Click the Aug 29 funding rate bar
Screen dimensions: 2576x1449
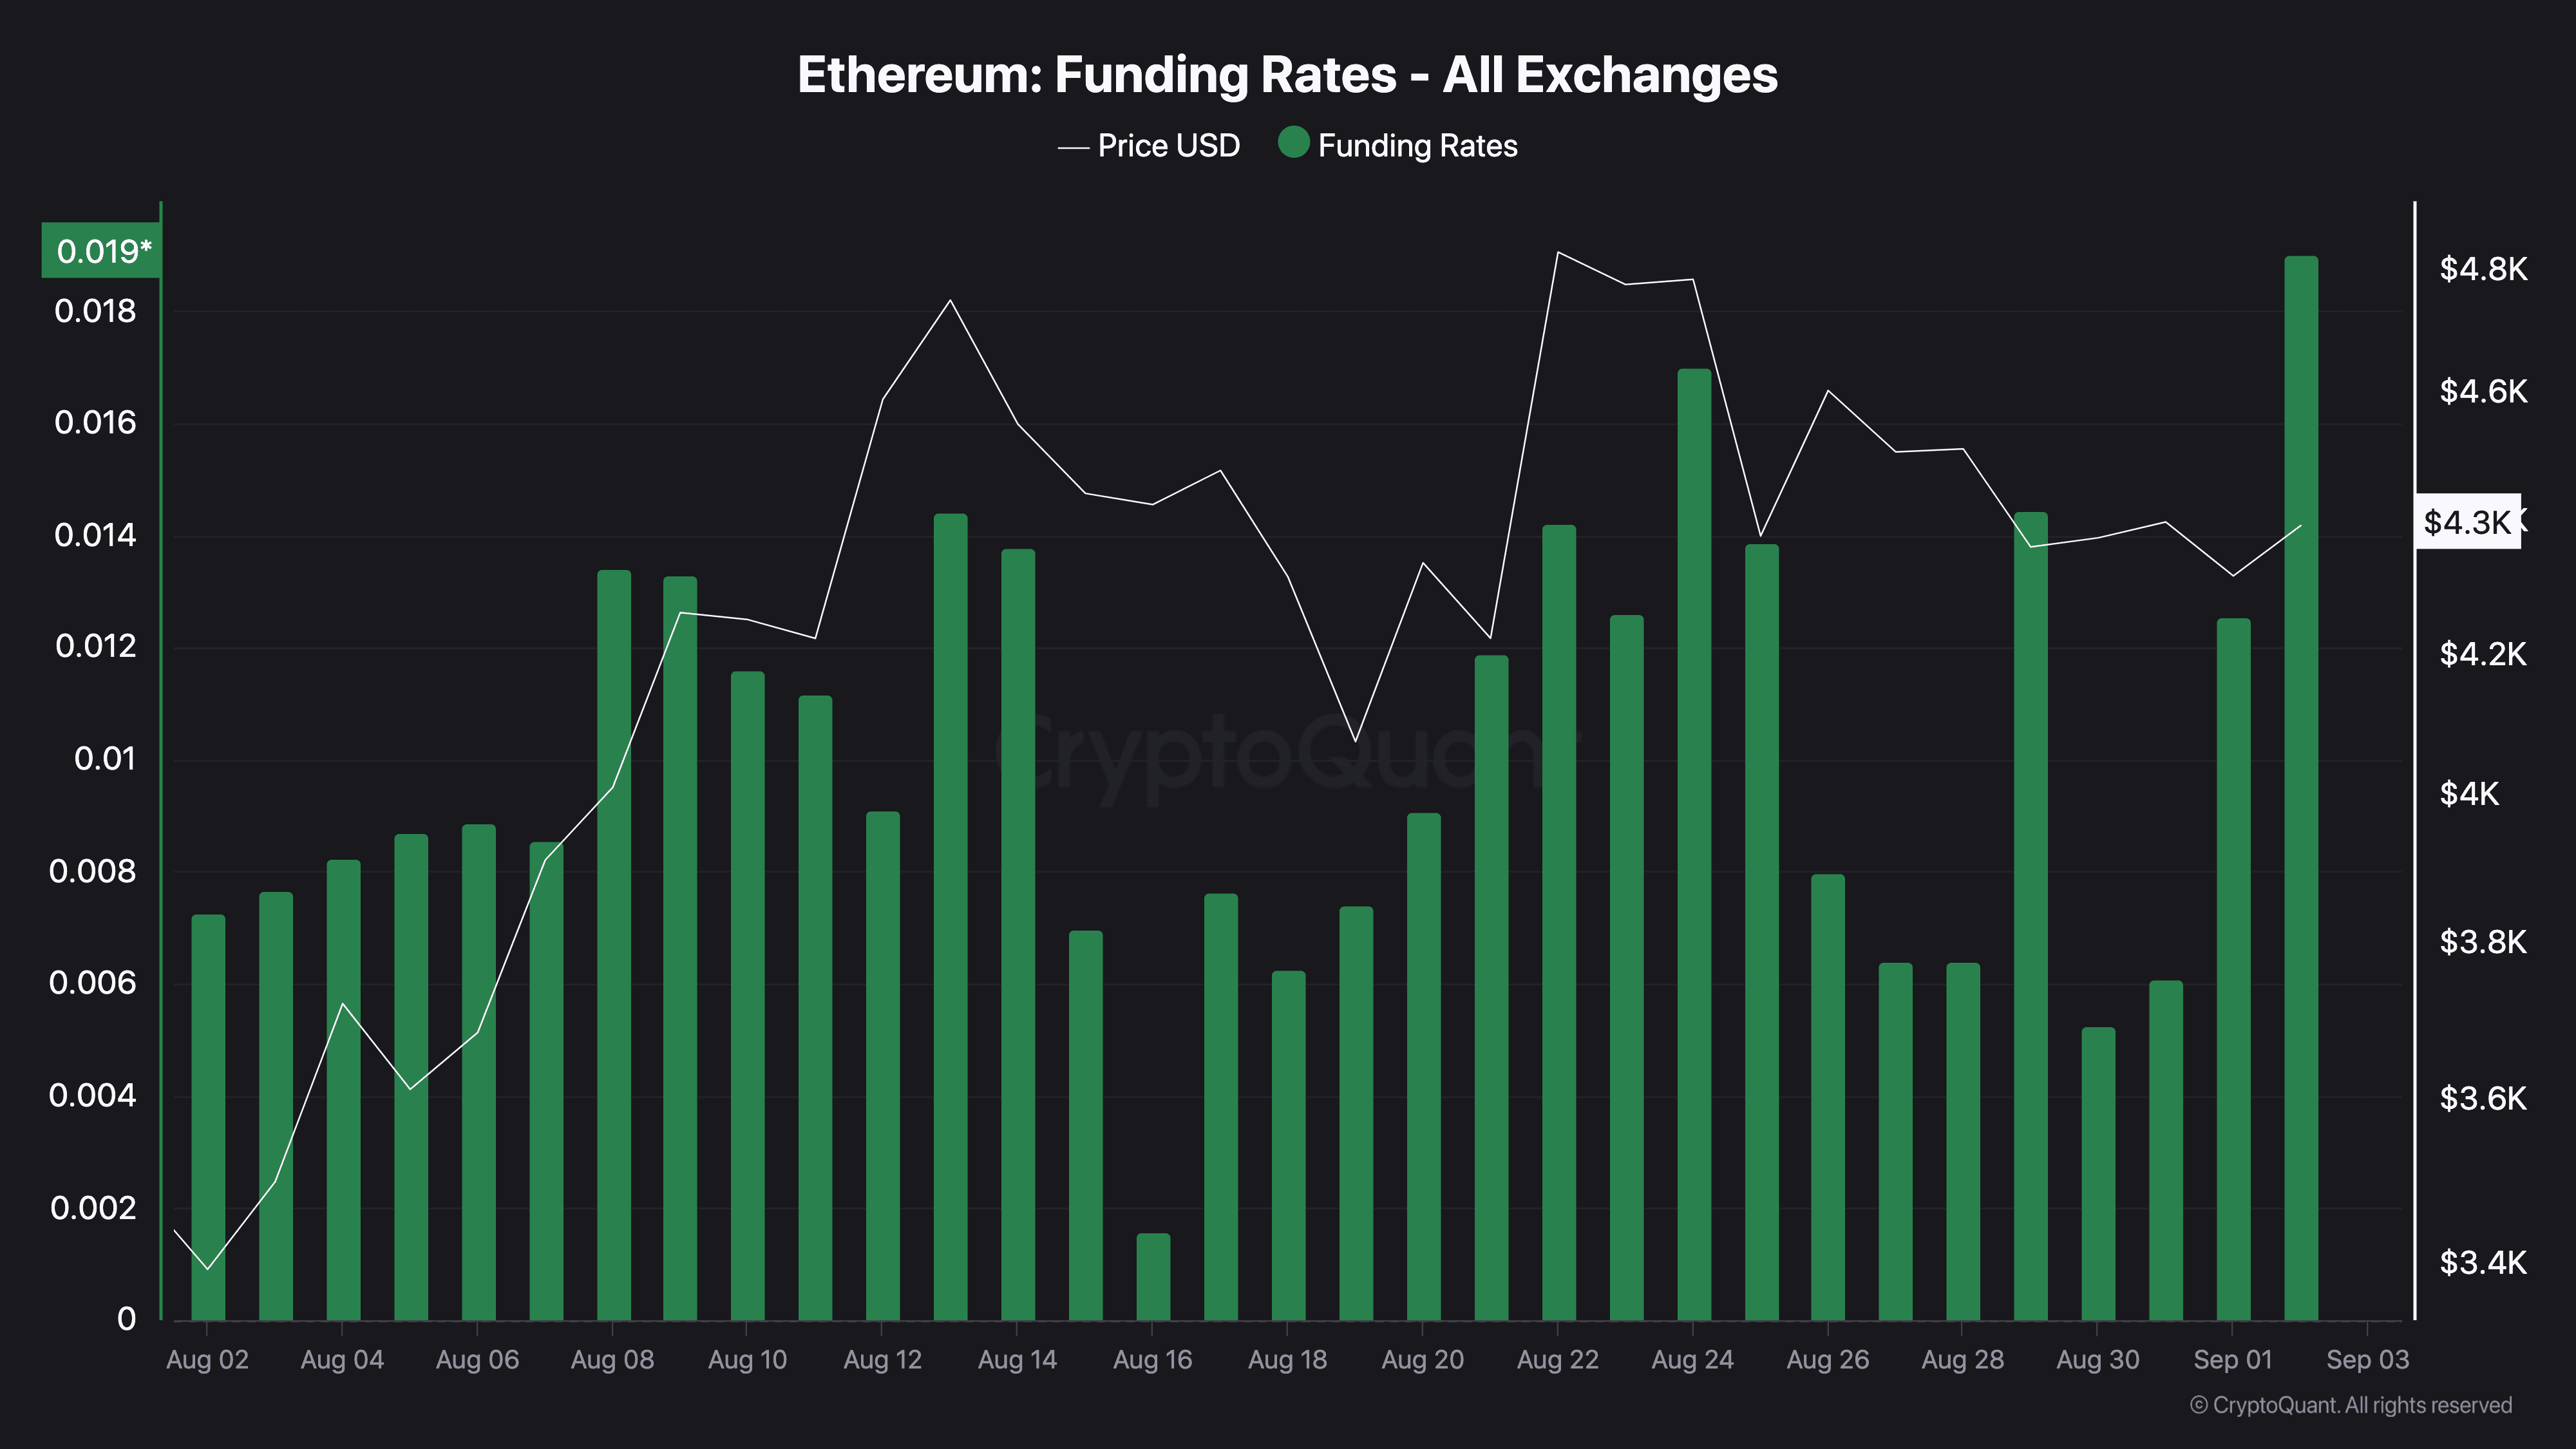click(2030, 916)
